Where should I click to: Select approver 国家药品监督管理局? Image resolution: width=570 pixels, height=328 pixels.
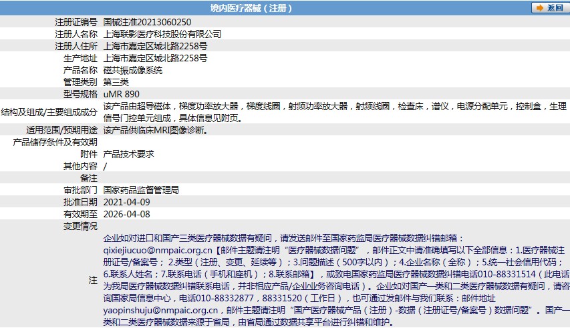tap(141, 190)
